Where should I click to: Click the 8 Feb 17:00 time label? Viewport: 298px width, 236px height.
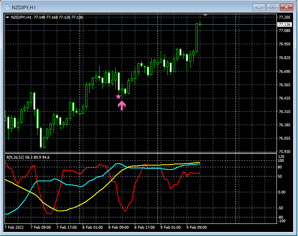[x=145, y=227]
